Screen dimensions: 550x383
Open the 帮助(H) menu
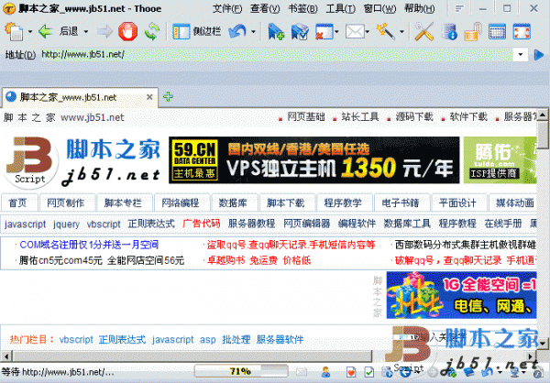point(419,8)
